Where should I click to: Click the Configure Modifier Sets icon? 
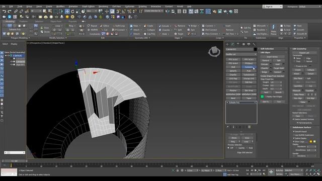(250, 127)
